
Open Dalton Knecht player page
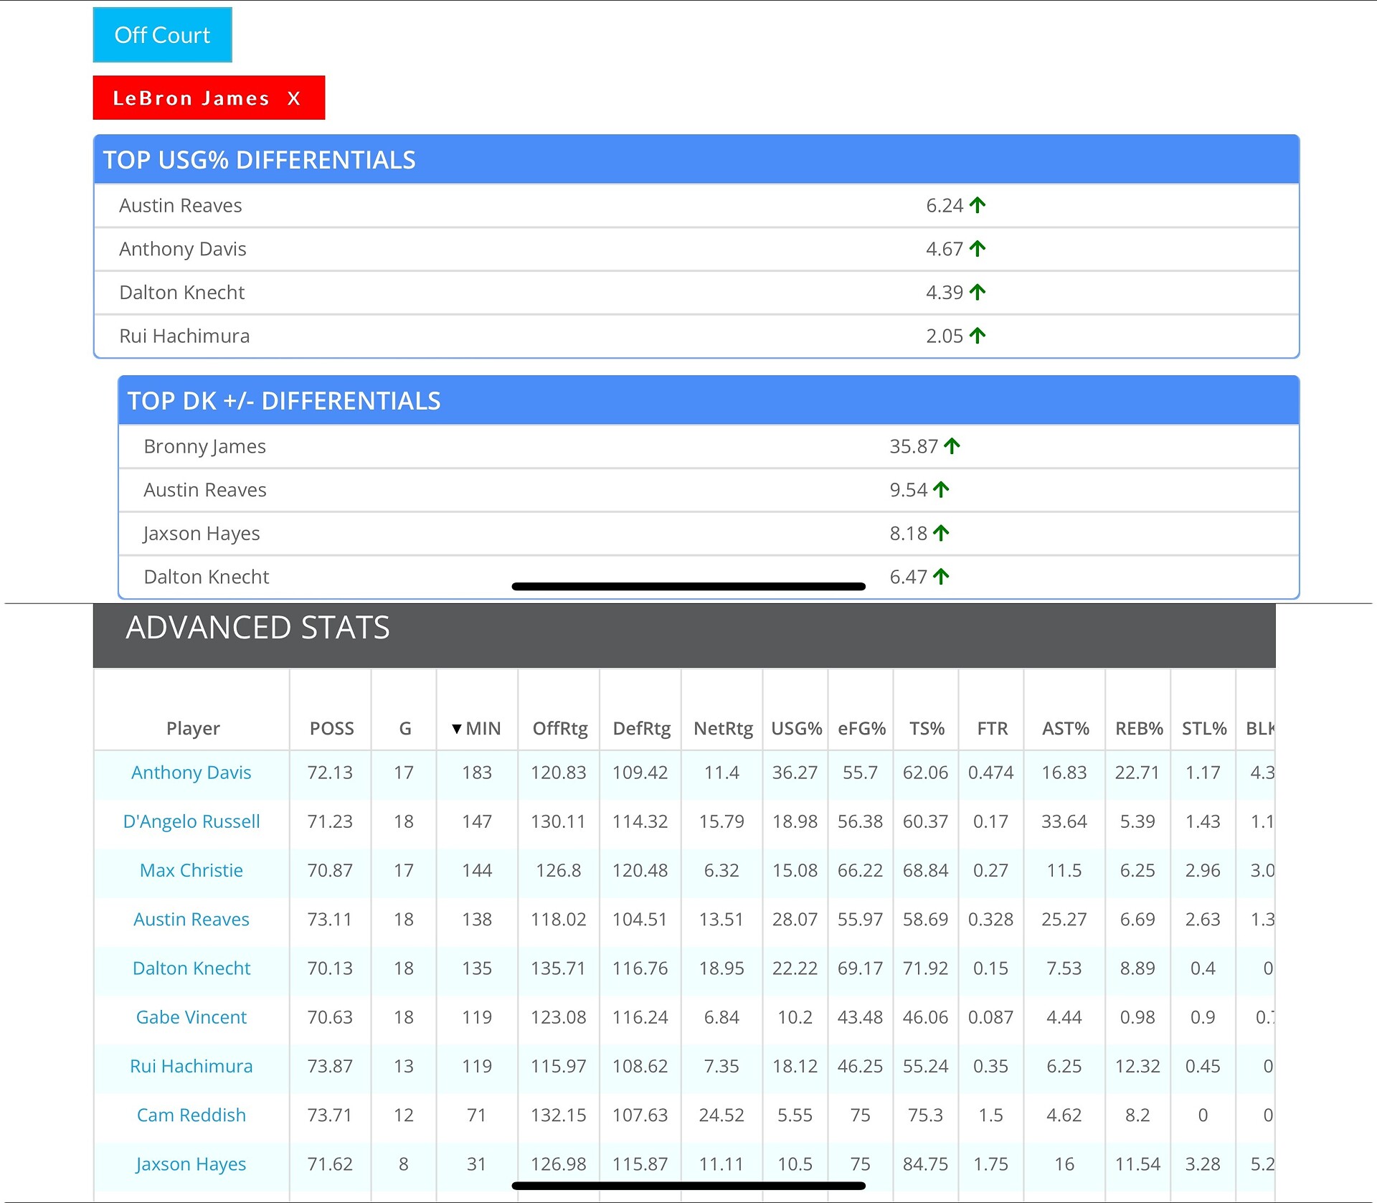tap(191, 968)
